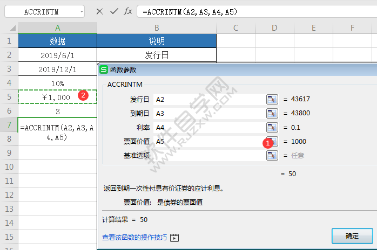Select row 10 header
The height and width of the screenshot is (250, 377).
pos(9,167)
